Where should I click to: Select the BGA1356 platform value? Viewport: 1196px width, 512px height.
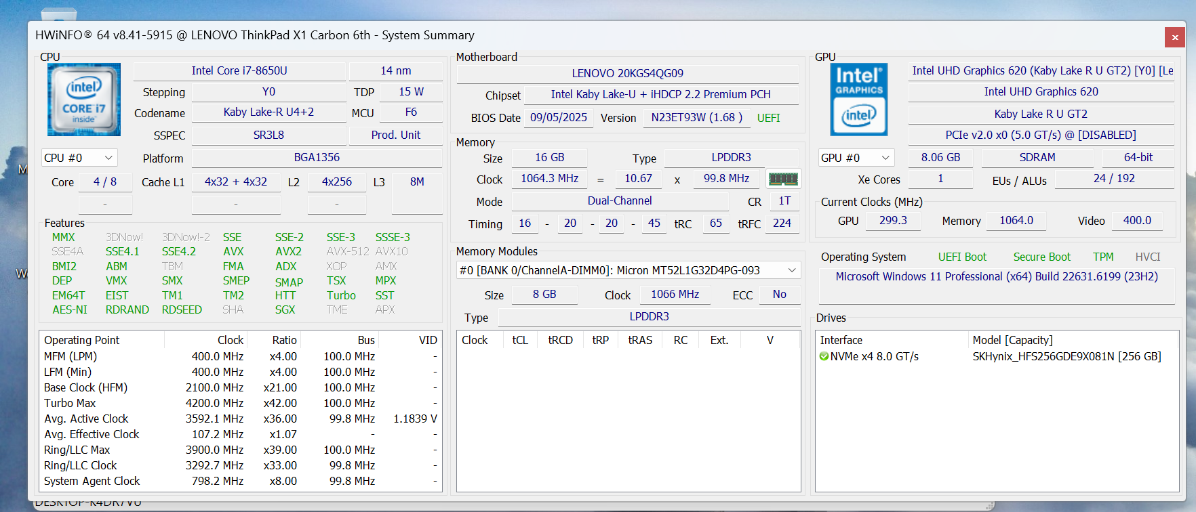317,157
